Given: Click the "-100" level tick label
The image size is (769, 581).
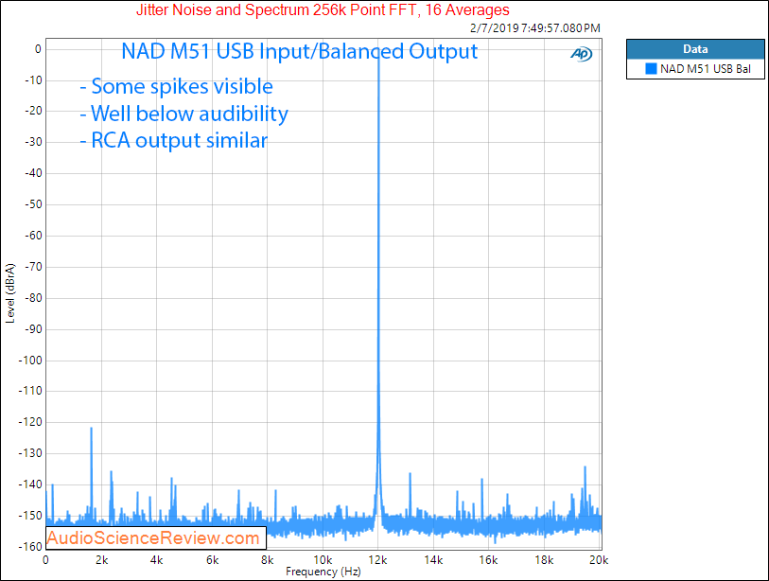Looking at the screenshot, I should click(x=30, y=361).
